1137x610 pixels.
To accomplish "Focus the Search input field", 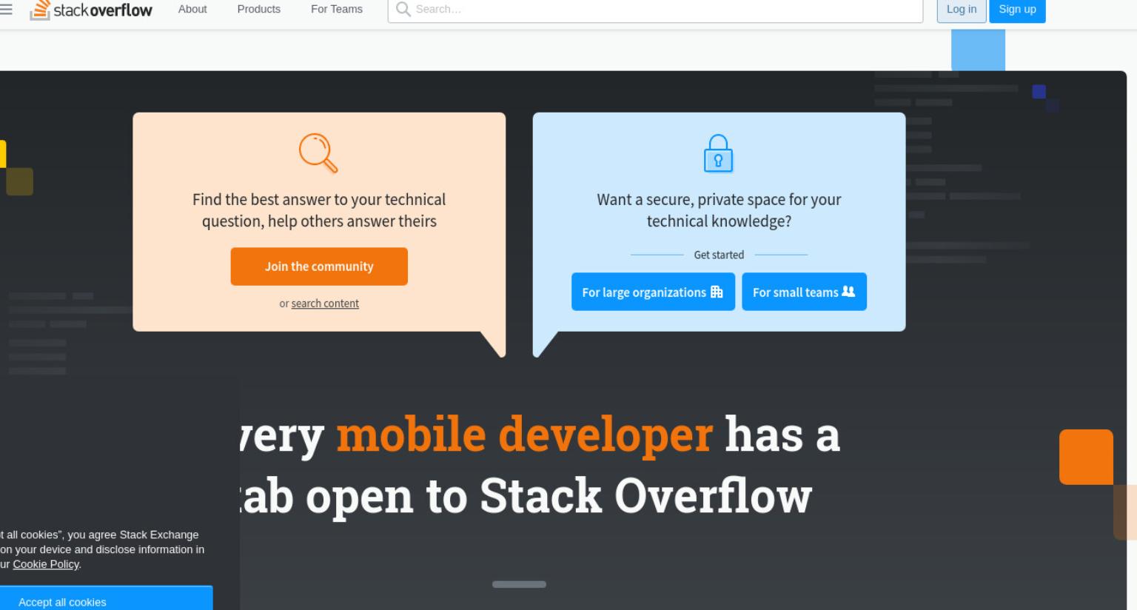I will click(x=655, y=10).
